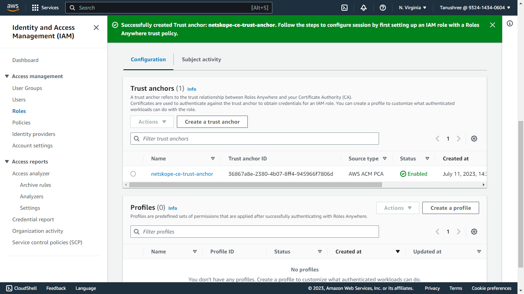
Task: Open the Terms link in footer
Action: (456, 288)
